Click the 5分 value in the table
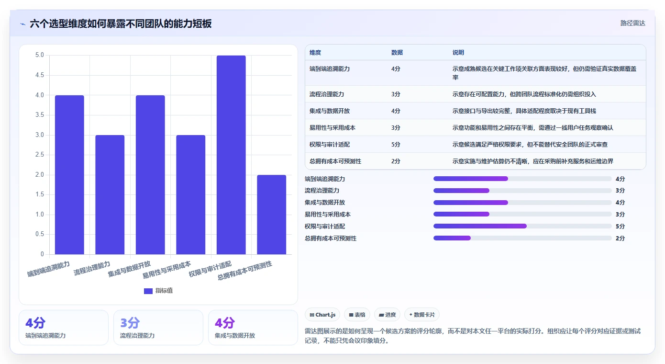This screenshot has width=665, height=364. [396, 145]
